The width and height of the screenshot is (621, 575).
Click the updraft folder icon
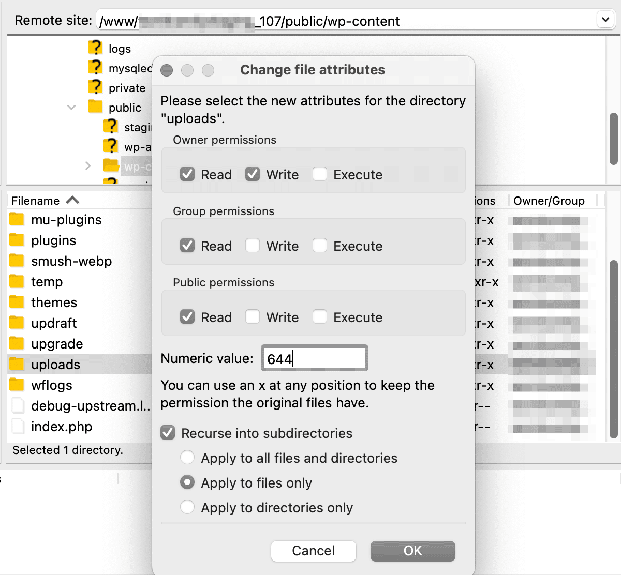click(17, 323)
